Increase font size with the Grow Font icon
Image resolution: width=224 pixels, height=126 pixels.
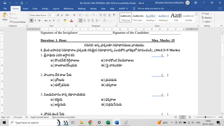(58, 15)
